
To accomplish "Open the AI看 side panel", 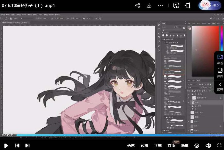I will pos(220,59).
